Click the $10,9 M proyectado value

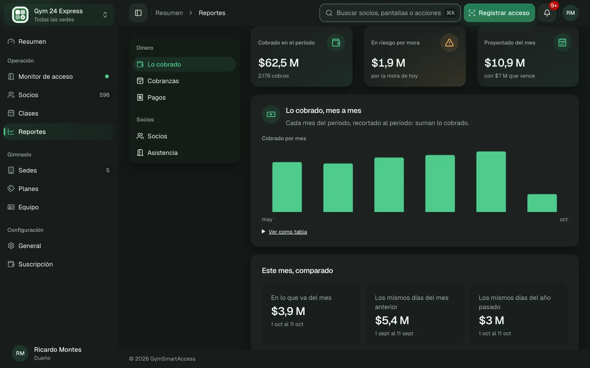pos(504,63)
